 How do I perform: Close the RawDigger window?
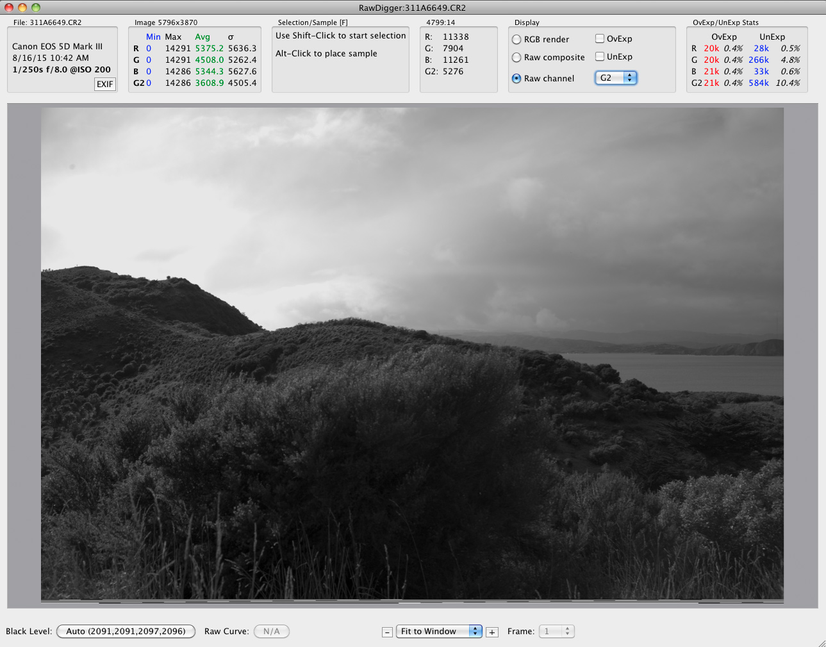coord(9,8)
